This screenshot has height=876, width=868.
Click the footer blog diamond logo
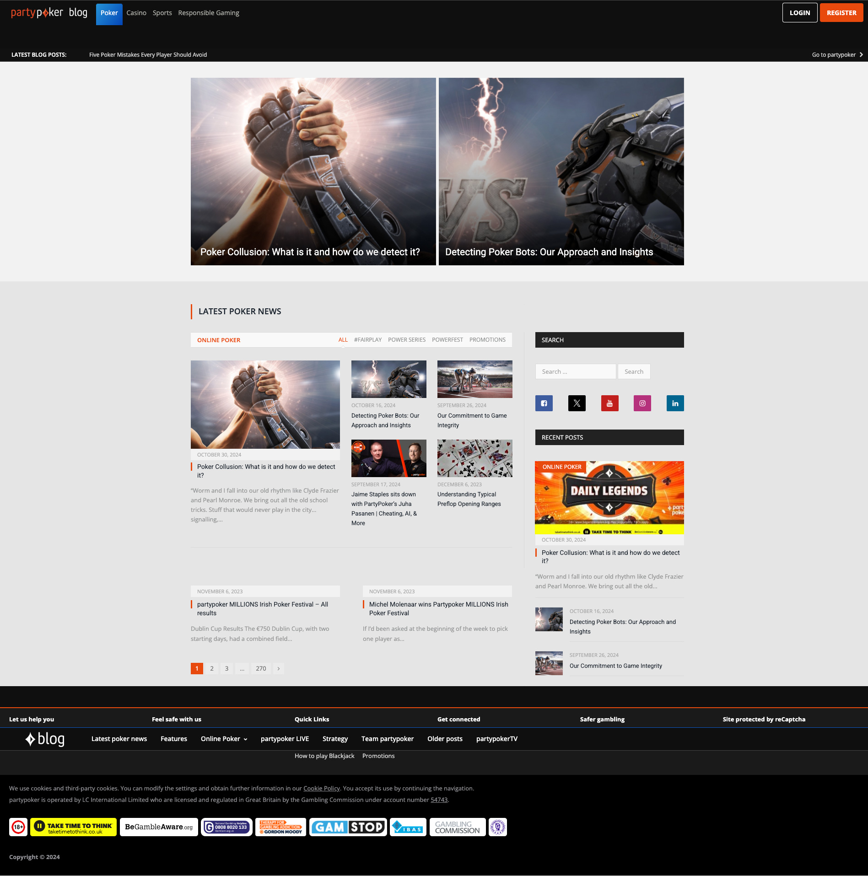45,739
